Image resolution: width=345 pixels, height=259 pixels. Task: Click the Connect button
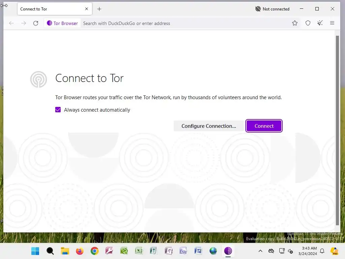[264, 126]
